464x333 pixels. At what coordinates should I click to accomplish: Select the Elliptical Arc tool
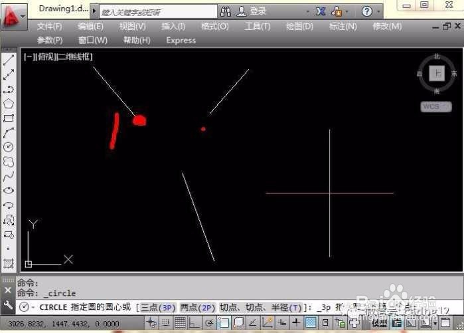[x=9, y=205]
